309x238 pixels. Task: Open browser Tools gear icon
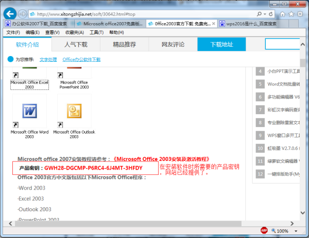300,14
